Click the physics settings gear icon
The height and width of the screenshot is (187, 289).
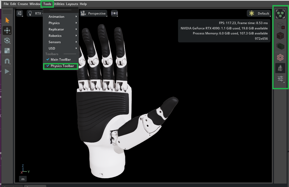(280, 57)
